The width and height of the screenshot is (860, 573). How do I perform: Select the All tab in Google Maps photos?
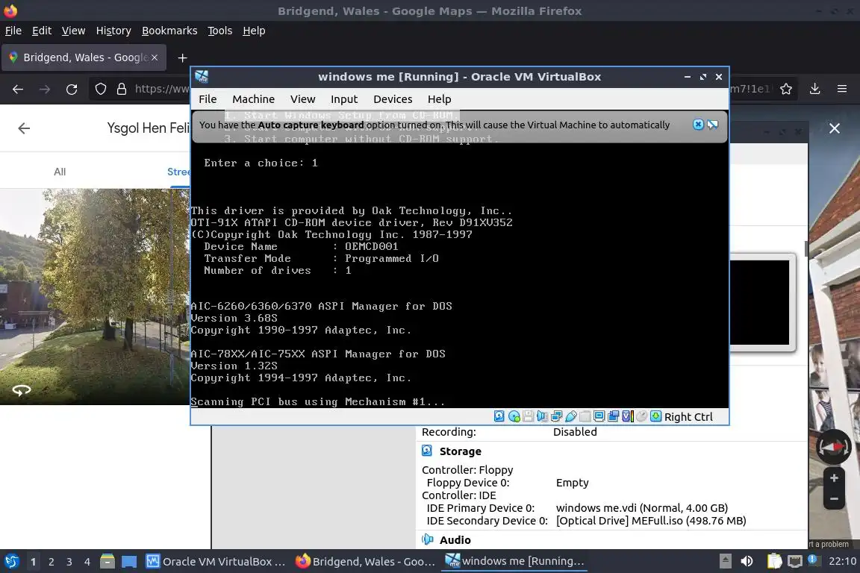60,172
